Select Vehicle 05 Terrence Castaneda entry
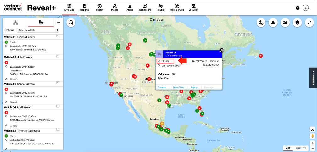The height and width of the screenshot is (152, 317). (x=22, y=131)
